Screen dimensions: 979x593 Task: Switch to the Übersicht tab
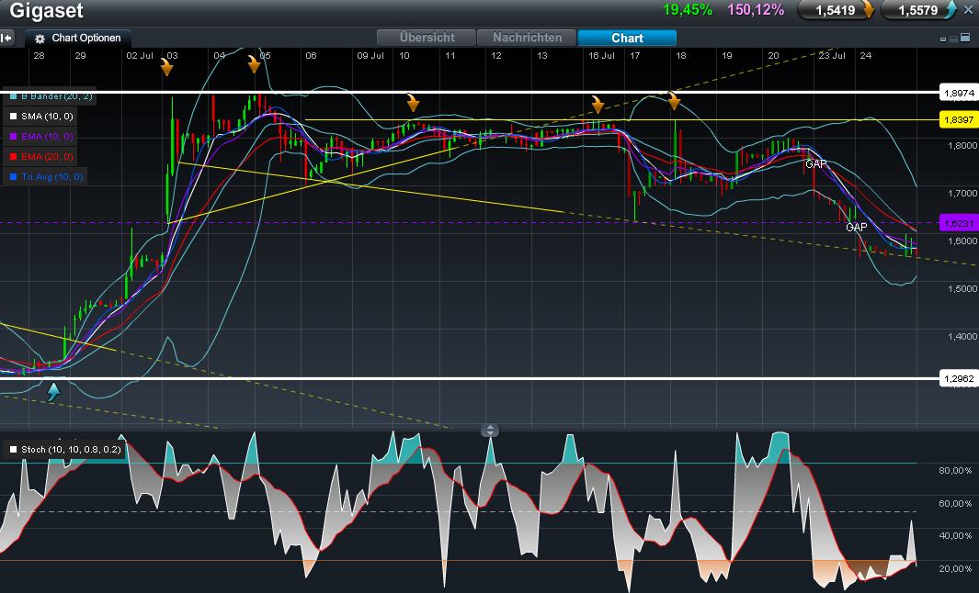point(427,38)
